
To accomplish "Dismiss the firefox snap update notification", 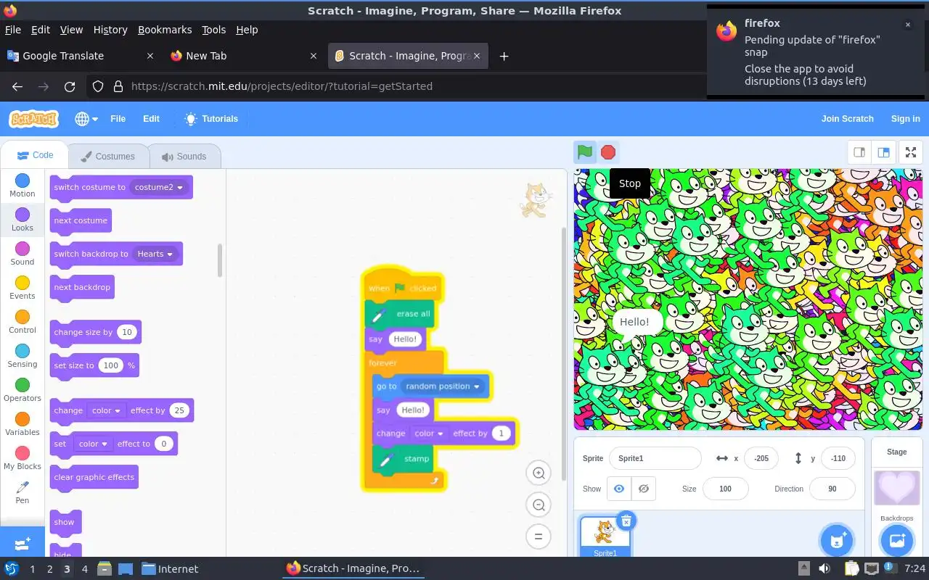I will [x=907, y=25].
